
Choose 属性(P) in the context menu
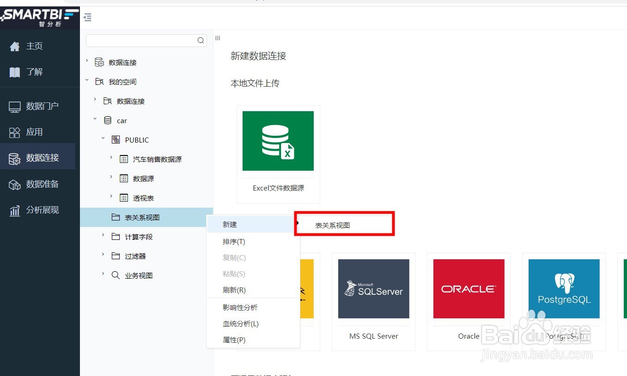click(x=253, y=340)
